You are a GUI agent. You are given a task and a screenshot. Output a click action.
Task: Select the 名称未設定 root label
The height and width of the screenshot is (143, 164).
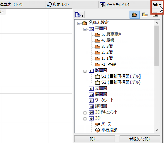tap(99, 23)
